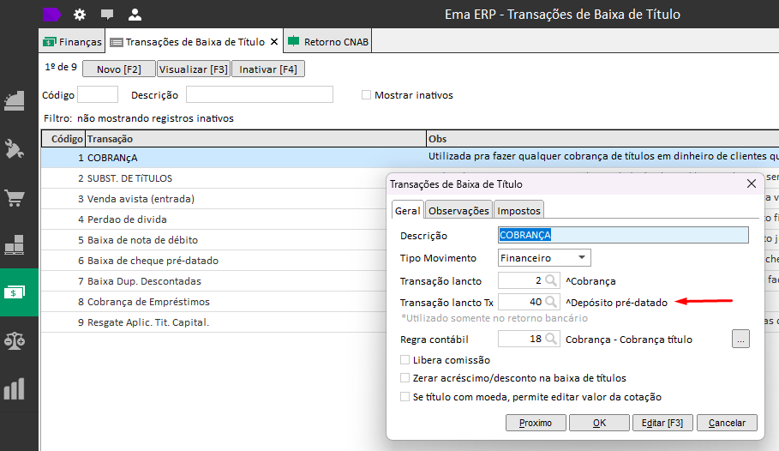Check Zerar acréscimo/desconto na baixa de títulos
The height and width of the screenshot is (451, 779).
point(404,378)
